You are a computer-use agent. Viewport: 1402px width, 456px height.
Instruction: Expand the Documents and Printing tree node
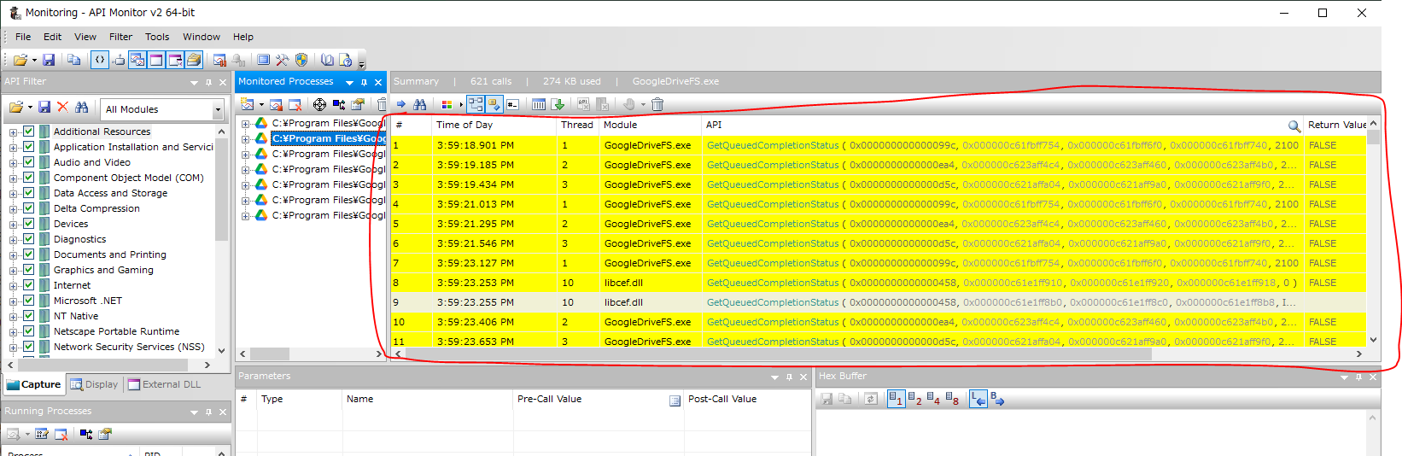13,254
